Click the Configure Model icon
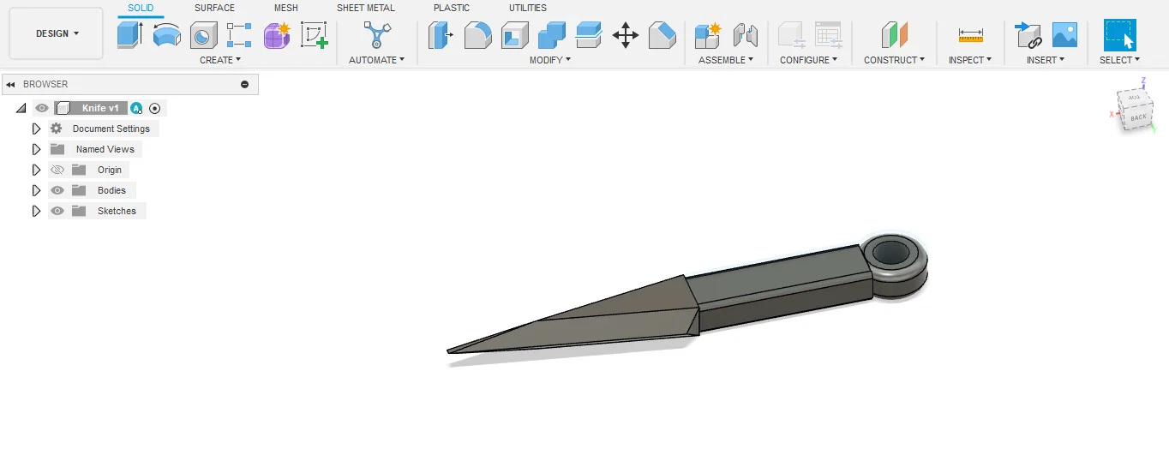 [x=790, y=35]
